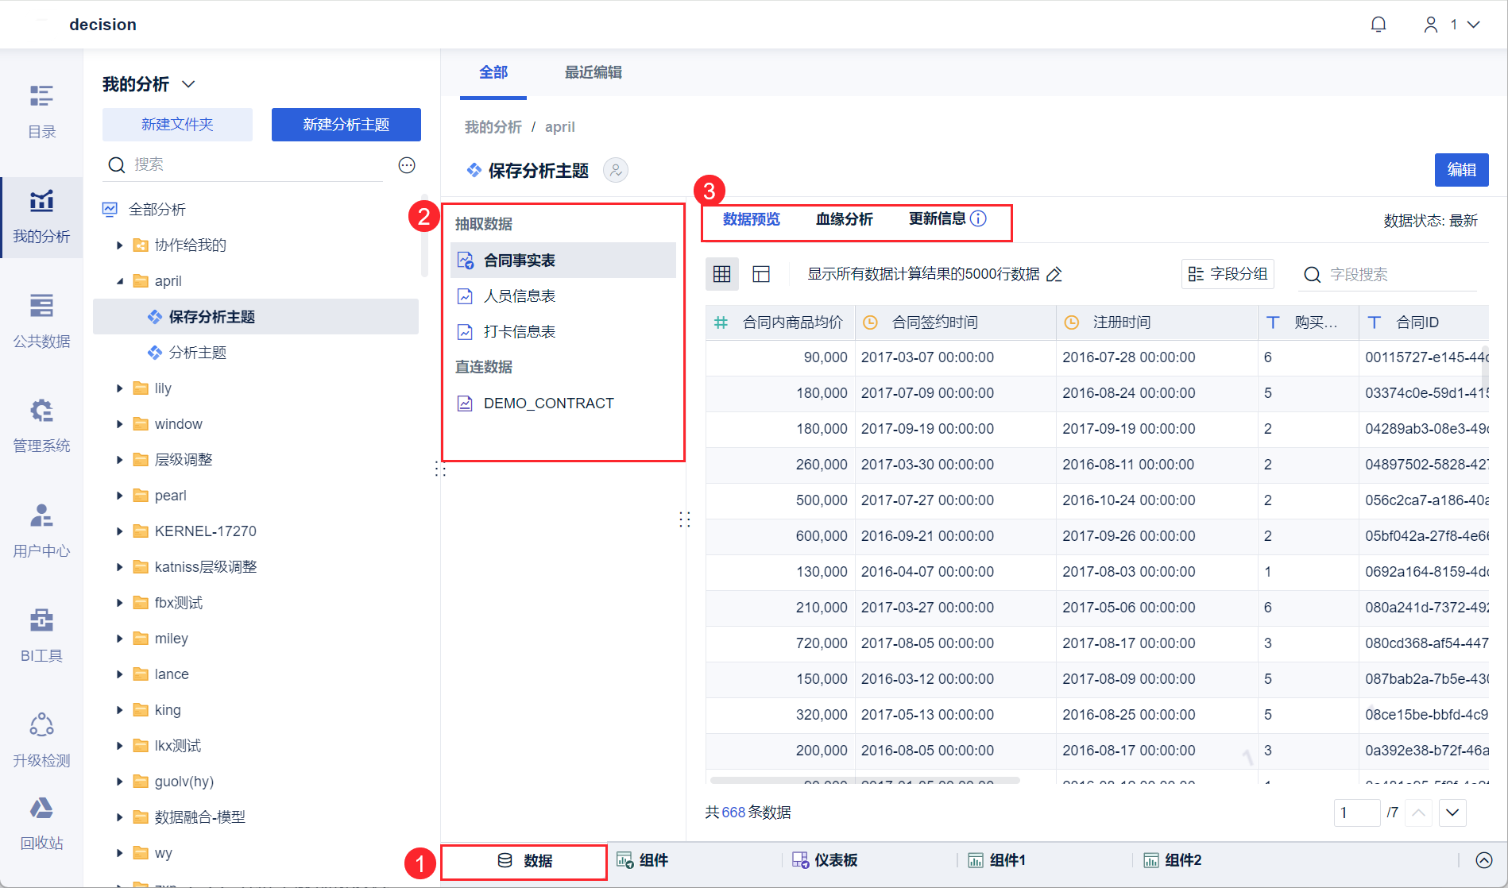Select the 仪表板 bottom tab
The height and width of the screenshot is (888, 1508).
tap(825, 860)
